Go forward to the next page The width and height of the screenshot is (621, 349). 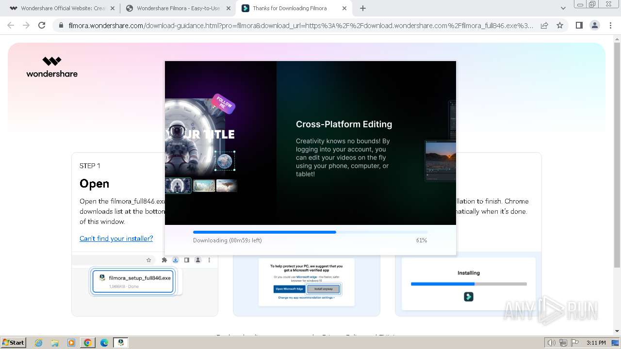(x=26, y=25)
